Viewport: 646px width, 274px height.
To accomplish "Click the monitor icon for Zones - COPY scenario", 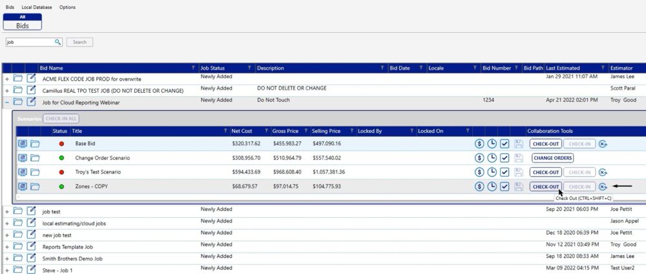I will point(22,187).
